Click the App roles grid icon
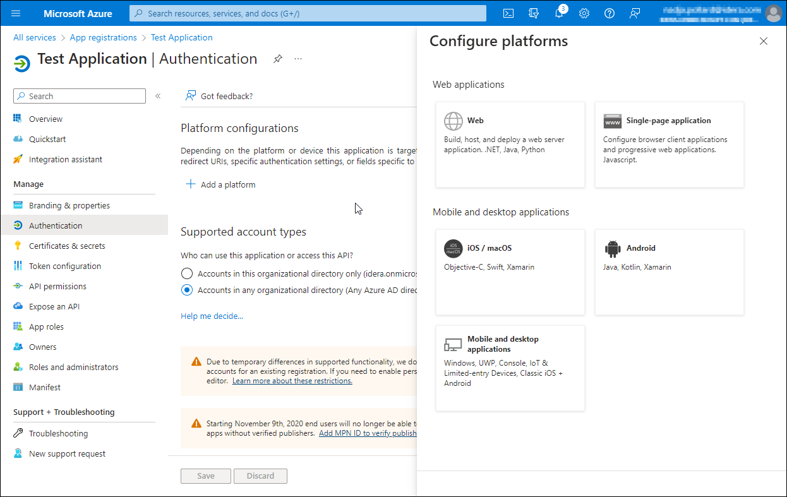This screenshot has width=787, height=497. [18, 326]
